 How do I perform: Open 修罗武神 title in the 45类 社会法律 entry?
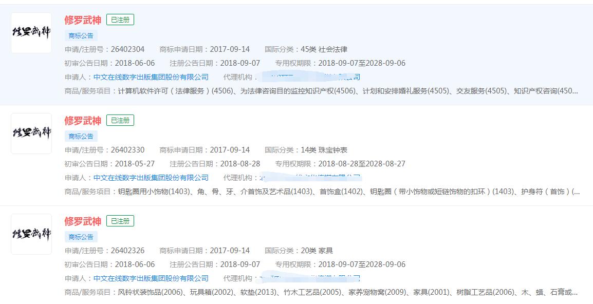(x=83, y=20)
